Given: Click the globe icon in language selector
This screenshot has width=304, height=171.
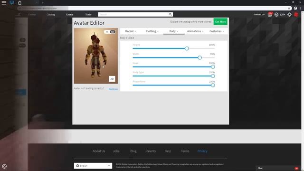Looking at the screenshot, I should (77, 166).
